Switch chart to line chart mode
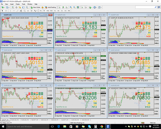 (x=67, y=7)
